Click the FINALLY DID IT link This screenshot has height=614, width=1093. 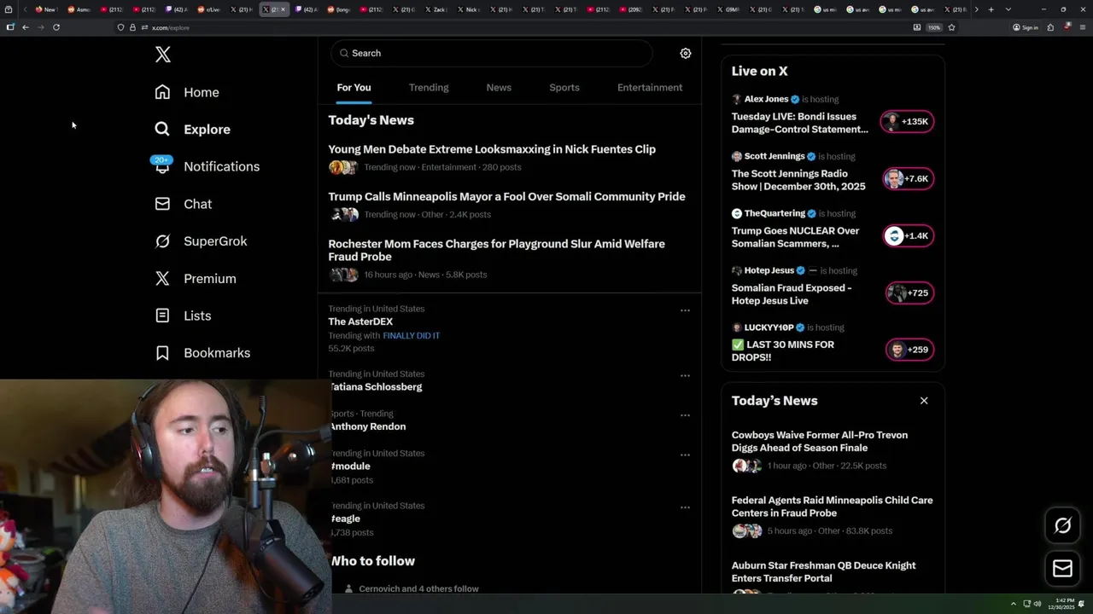tap(411, 336)
